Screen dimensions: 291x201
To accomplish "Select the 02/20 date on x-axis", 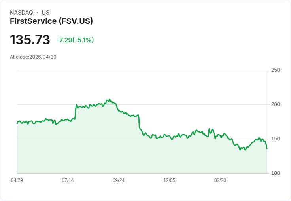I will click(x=220, y=180).
